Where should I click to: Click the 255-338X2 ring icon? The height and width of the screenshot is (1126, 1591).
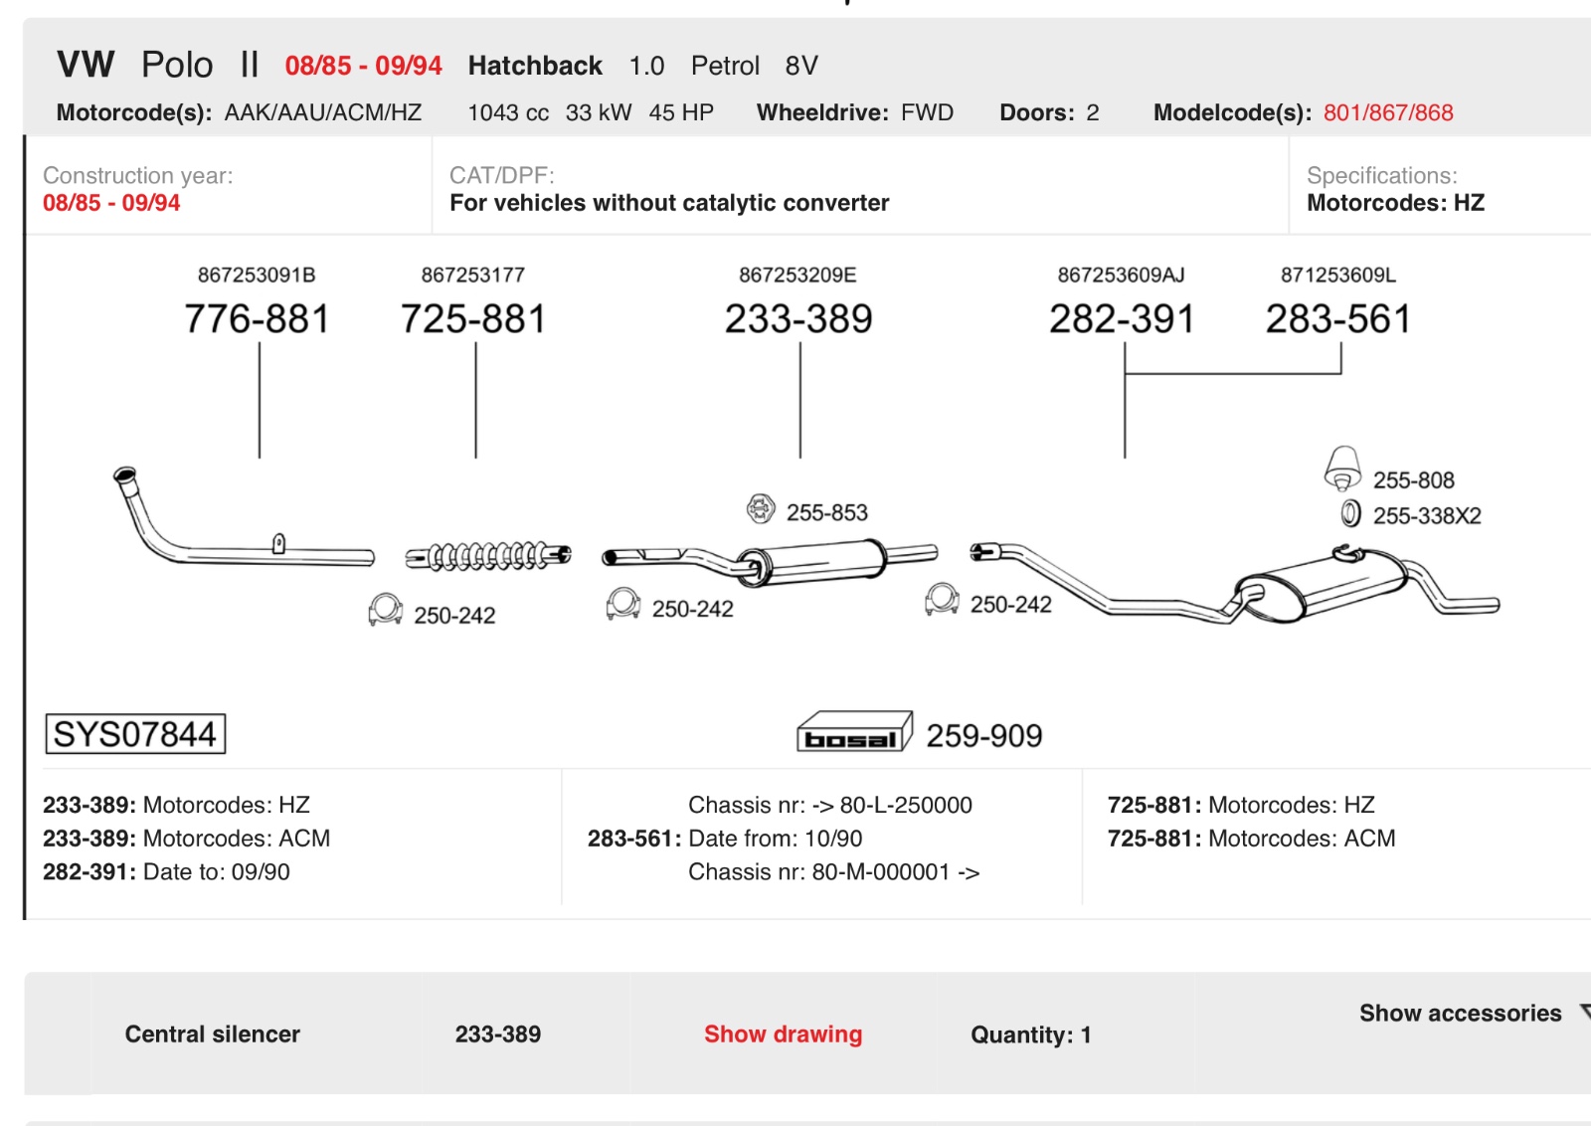[1350, 514]
